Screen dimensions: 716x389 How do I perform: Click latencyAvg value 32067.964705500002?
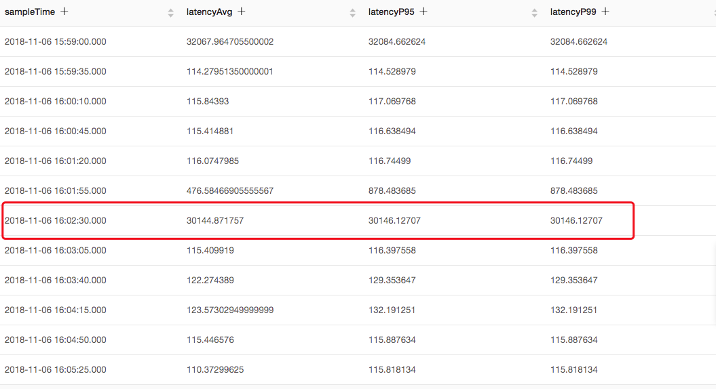click(x=229, y=41)
